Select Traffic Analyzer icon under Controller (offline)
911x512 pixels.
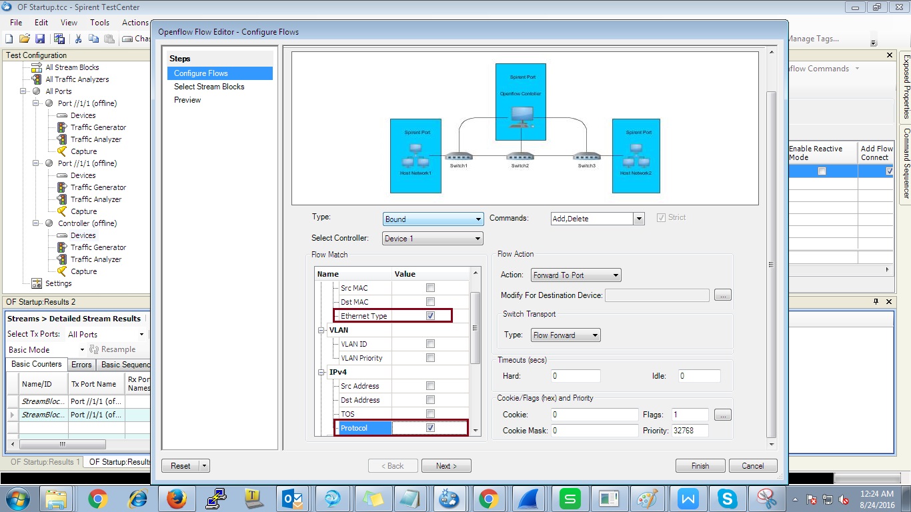pyautogui.click(x=62, y=259)
